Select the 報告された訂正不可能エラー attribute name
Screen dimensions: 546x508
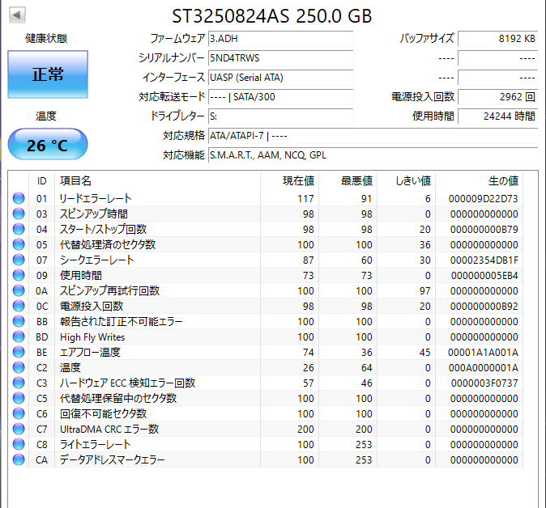click(122, 321)
